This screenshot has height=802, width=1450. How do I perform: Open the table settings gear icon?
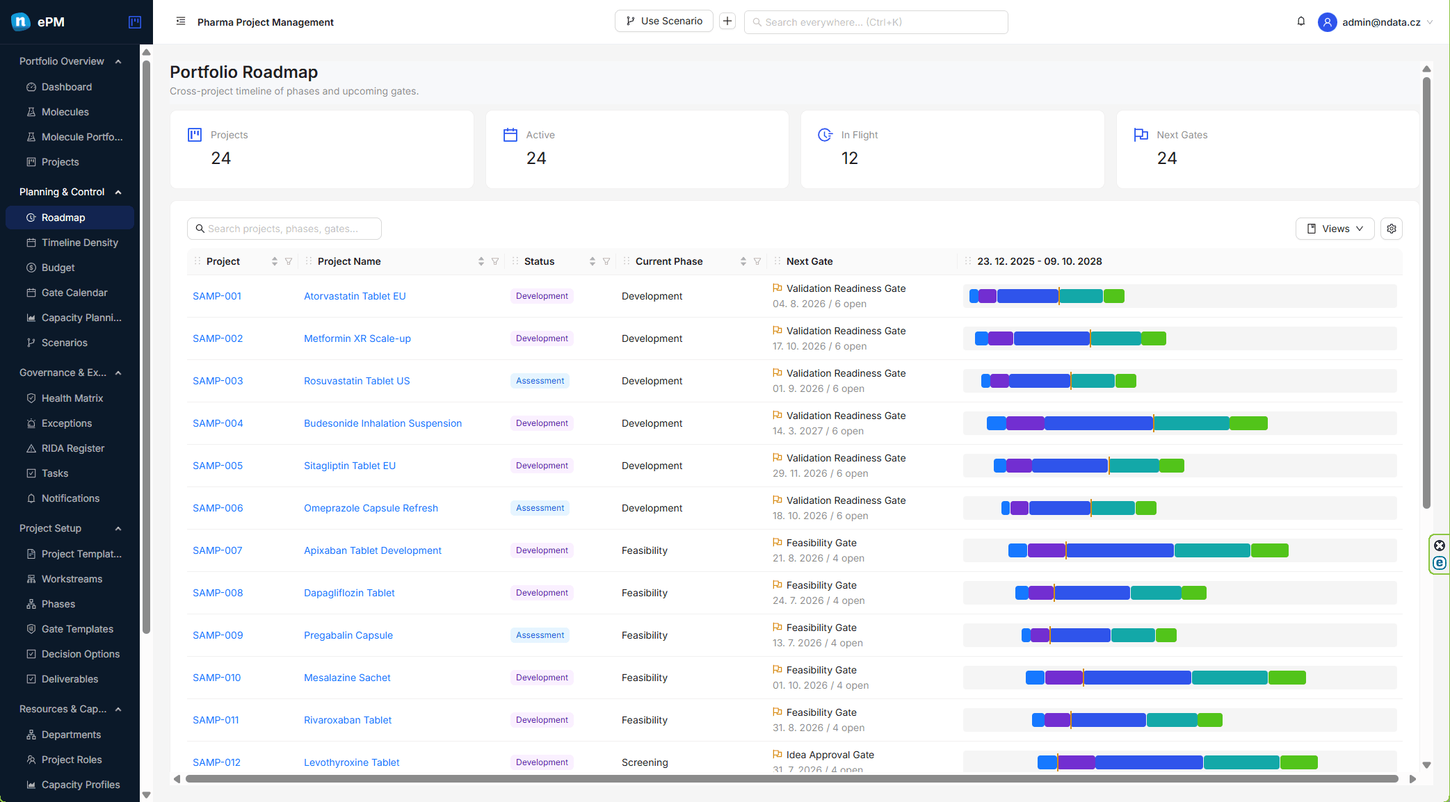click(1391, 229)
